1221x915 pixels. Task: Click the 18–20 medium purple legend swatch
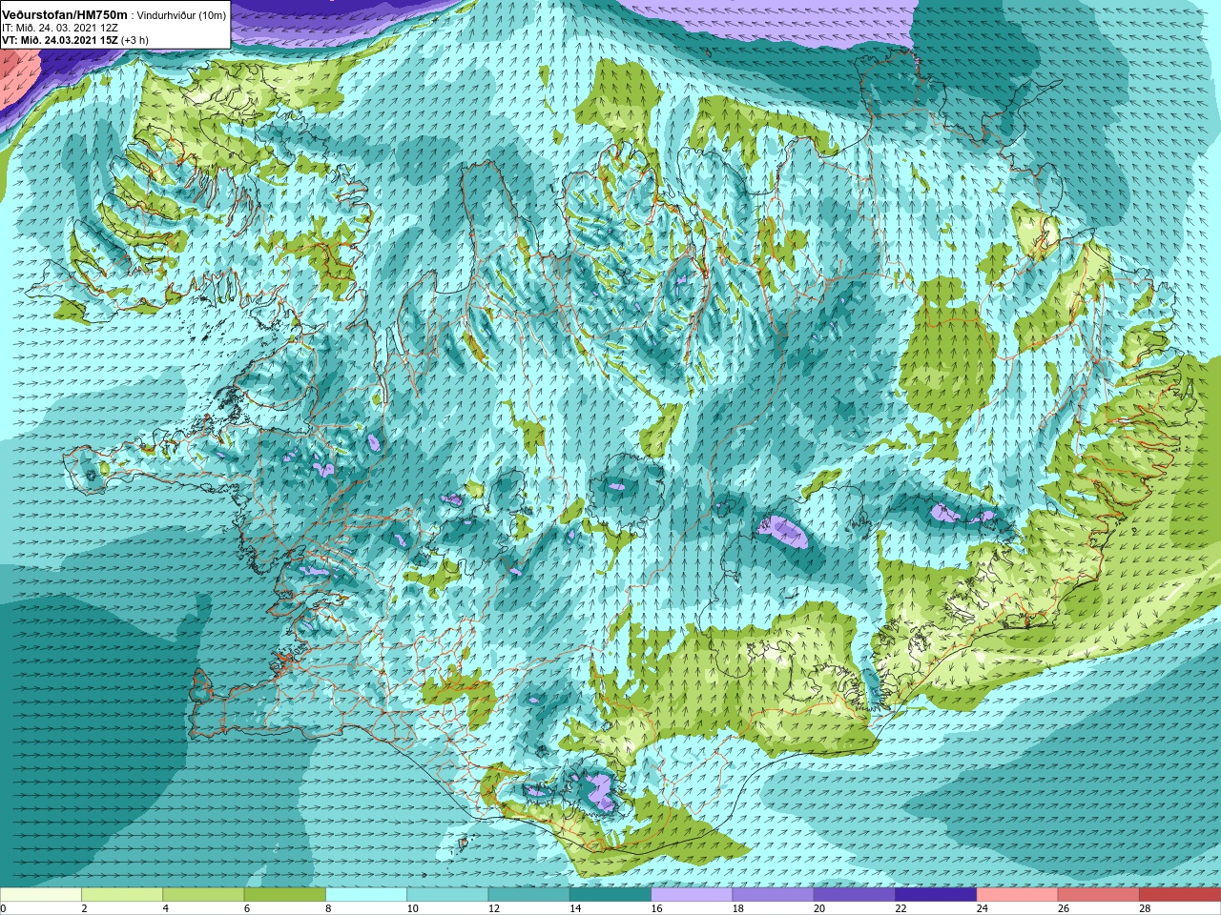coord(774,895)
